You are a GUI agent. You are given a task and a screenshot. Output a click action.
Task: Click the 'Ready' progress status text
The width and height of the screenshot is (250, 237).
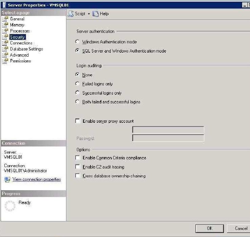pyautogui.click(x=24, y=202)
